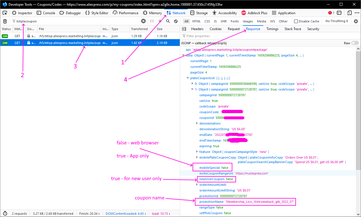Image resolution: width=361 pixels, height=217 pixels.
Task: Sort requests by File column
Action: pos(69,29)
